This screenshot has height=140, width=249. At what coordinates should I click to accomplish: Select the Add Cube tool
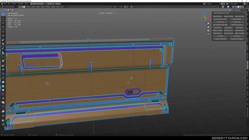point(3,57)
